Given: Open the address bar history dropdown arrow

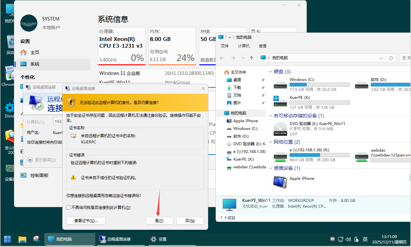Looking at the screenshot, I should click(381, 58).
